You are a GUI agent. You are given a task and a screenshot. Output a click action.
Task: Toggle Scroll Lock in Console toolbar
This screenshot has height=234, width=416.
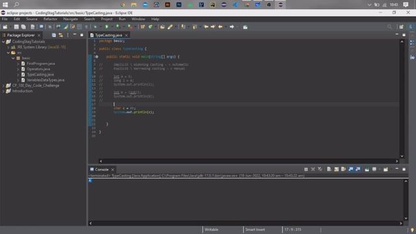tap(336, 169)
